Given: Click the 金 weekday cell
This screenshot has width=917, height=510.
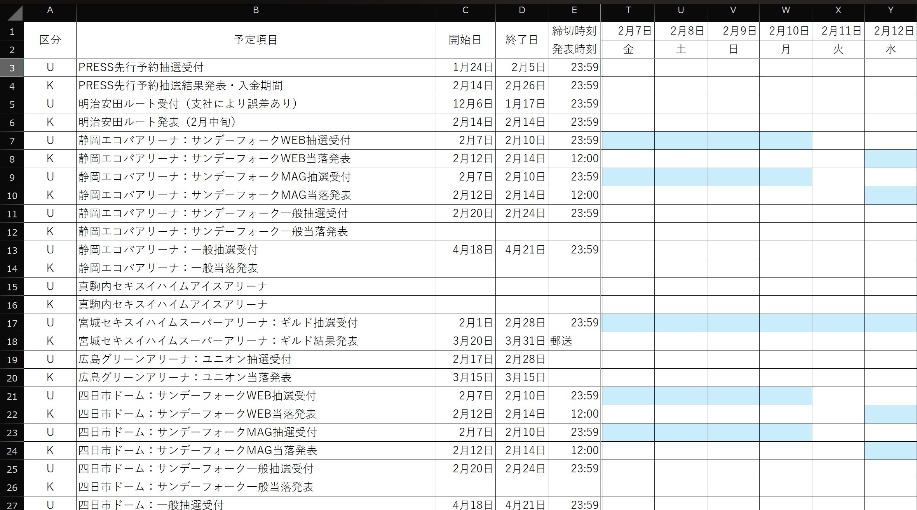Looking at the screenshot, I should tap(628, 49).
